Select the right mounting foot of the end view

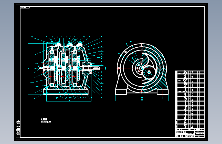coord(163,92)
